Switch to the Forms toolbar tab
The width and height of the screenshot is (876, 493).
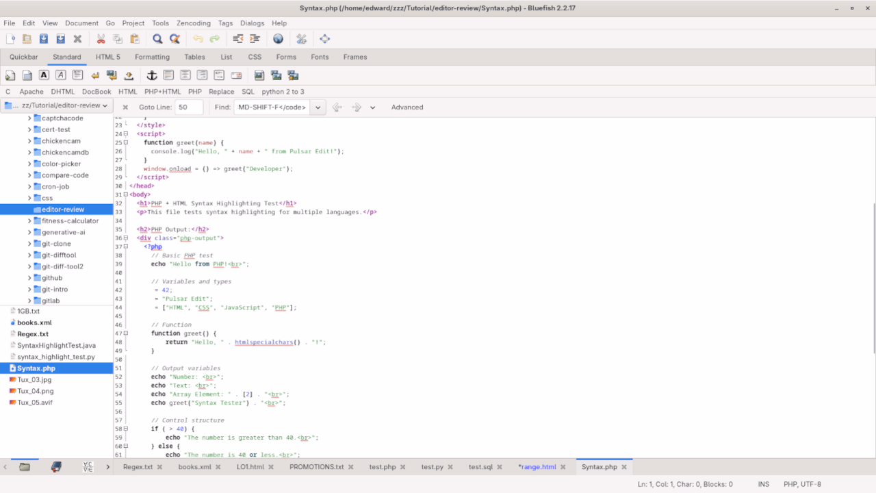pyautogui.click(x=286, y=57)
